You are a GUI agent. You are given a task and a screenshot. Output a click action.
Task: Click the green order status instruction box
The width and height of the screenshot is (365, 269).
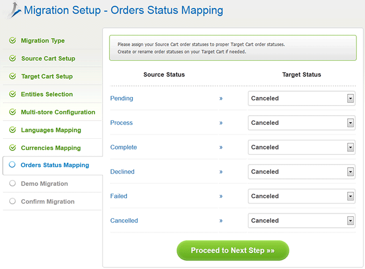pyautogui.click(x=233, y=48)
